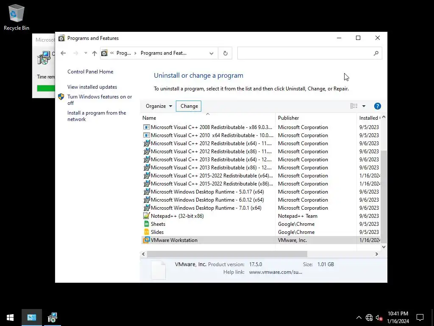Click the Back navigation arrow
Viewport: 434px width, 326px height.
pyautogui.click(x=63, y=53)
